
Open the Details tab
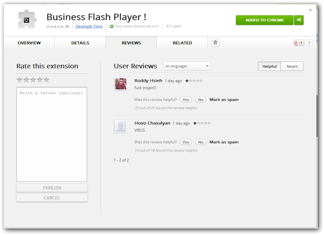(80, 43)
